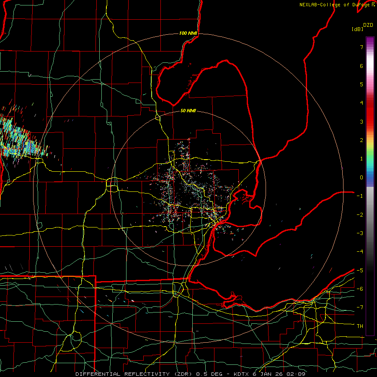This screenshot has width=377, height=377.
Task: Click the 2 value on color scale
Action: click(x=362, y=140)
